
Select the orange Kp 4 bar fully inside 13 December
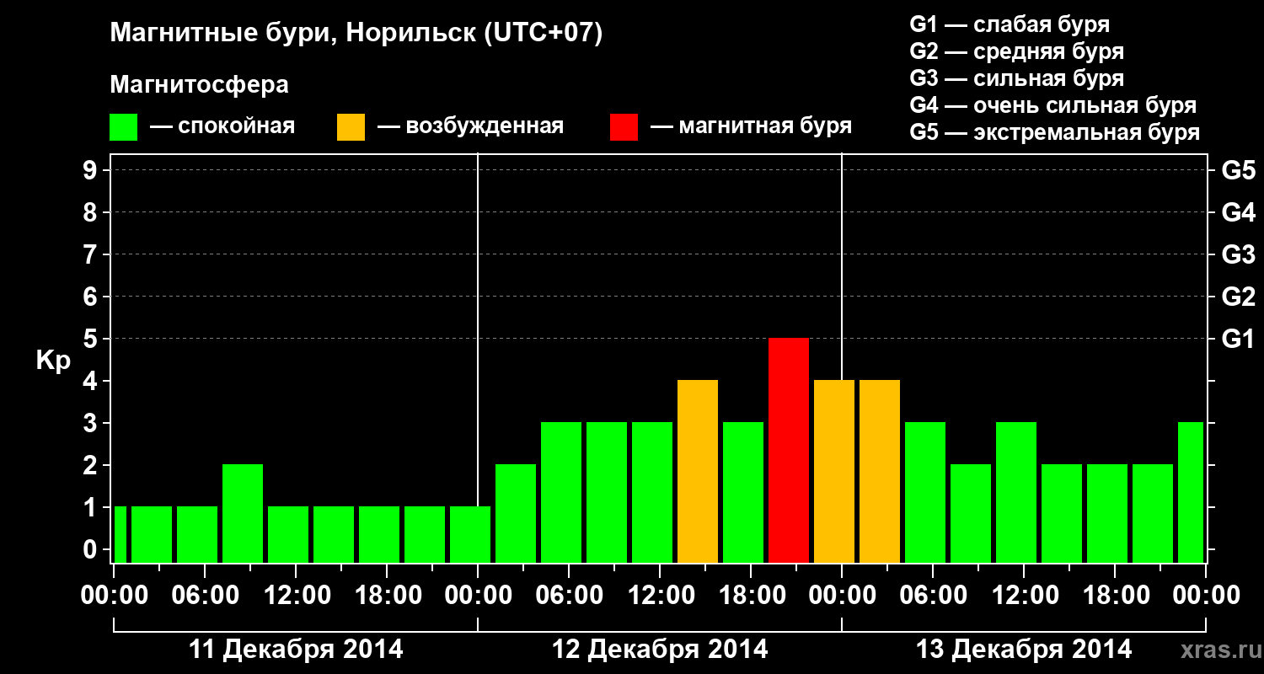(880, 471)
